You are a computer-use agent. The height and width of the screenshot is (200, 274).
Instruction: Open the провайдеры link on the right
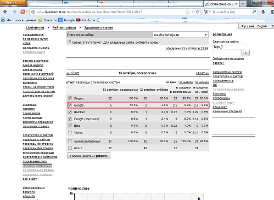coord(221,98)
